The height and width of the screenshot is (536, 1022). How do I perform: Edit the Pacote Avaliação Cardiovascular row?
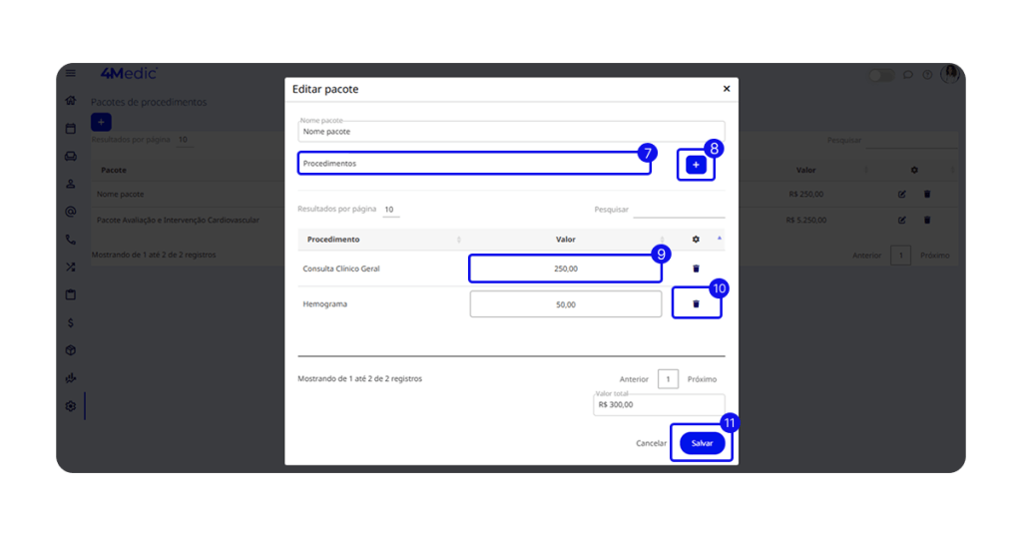pyautogui.click(x=901, y=220)
